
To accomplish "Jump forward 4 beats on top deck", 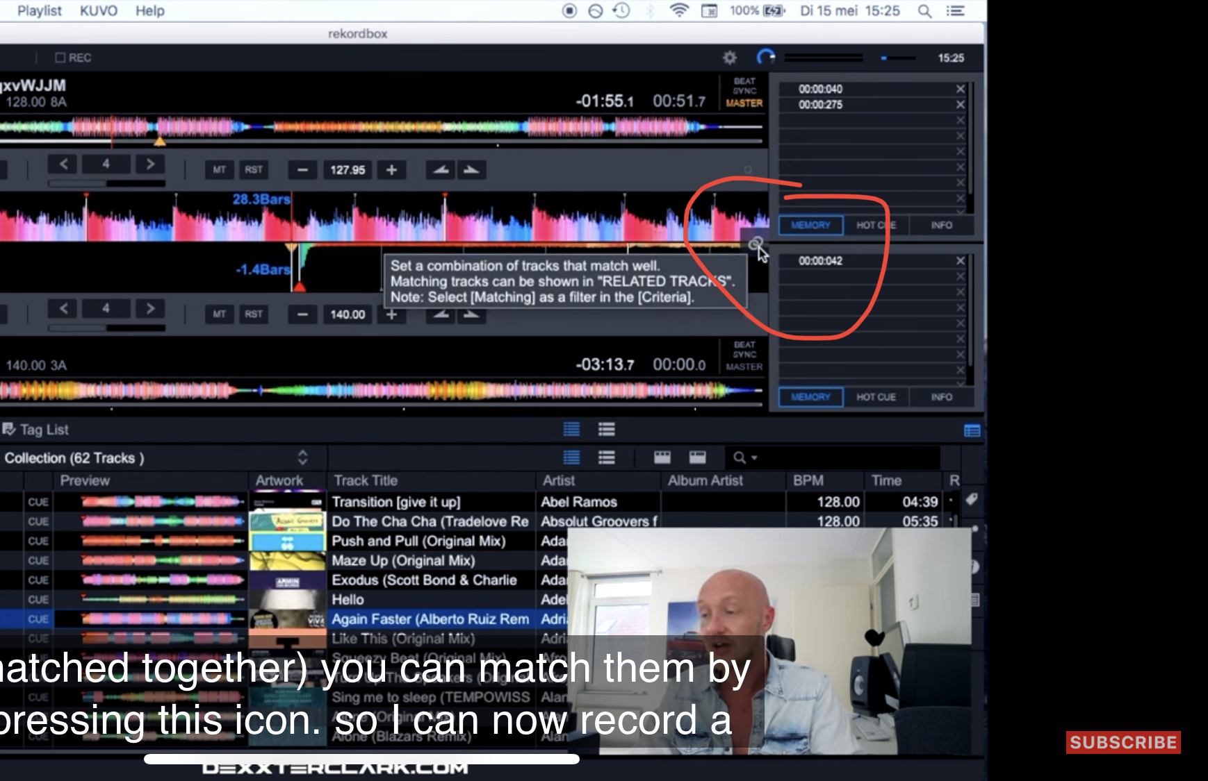I will 149,165.
